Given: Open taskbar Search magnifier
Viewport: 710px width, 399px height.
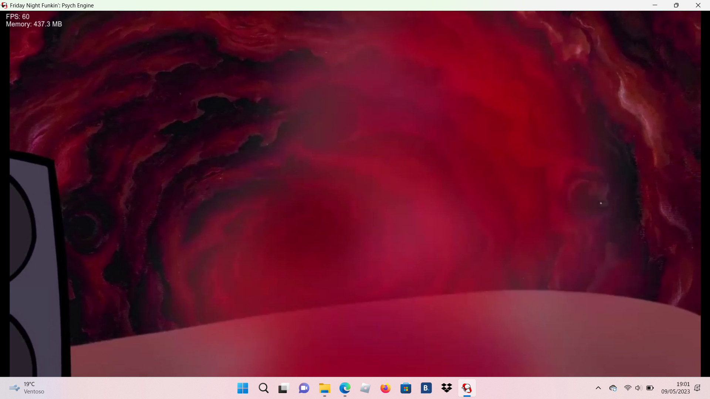Looking at the screenshot, I should (x=264, y=388).
